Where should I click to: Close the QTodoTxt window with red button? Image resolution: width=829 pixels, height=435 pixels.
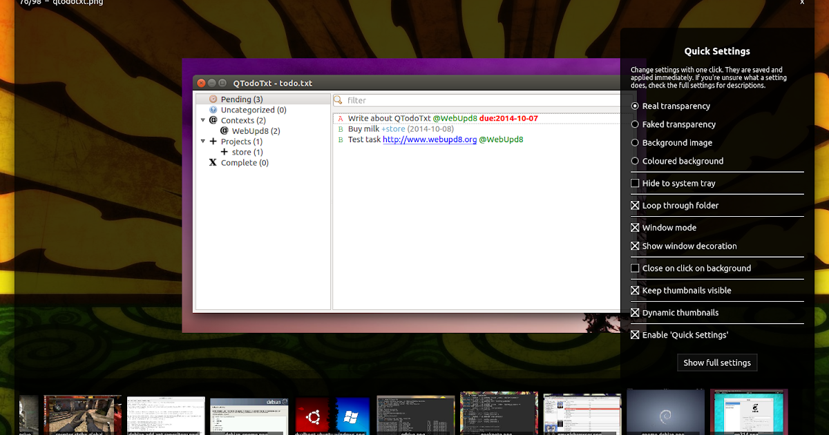tap(201, 83)
